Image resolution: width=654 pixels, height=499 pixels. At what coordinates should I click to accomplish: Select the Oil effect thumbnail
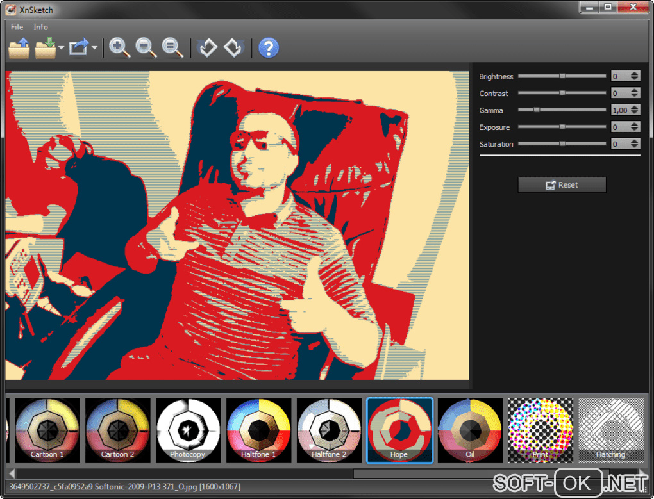(470, 430)
